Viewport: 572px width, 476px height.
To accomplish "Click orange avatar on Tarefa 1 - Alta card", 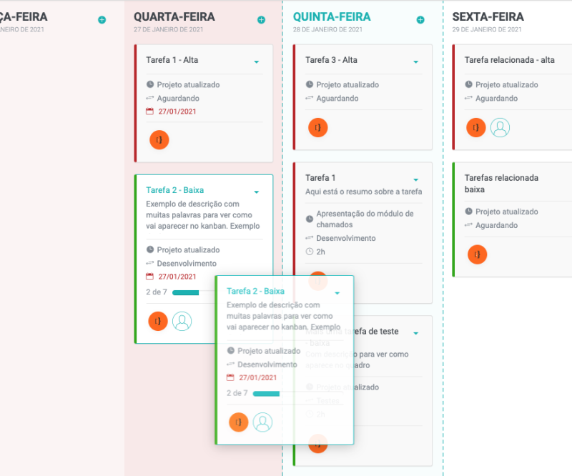I will 159,139.
